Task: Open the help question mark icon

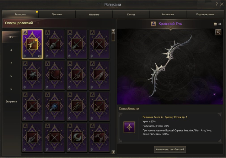Action: coord(216,4)
